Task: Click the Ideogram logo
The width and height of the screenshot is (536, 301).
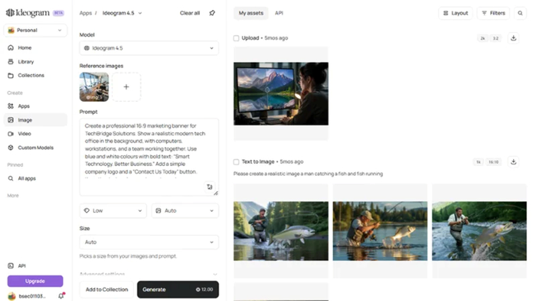Action: 27,13
